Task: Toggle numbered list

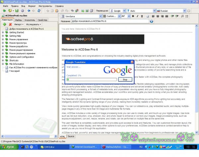Action: (182, 16)
